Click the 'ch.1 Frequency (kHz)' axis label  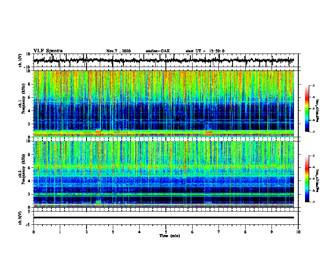tap(22, 99)
